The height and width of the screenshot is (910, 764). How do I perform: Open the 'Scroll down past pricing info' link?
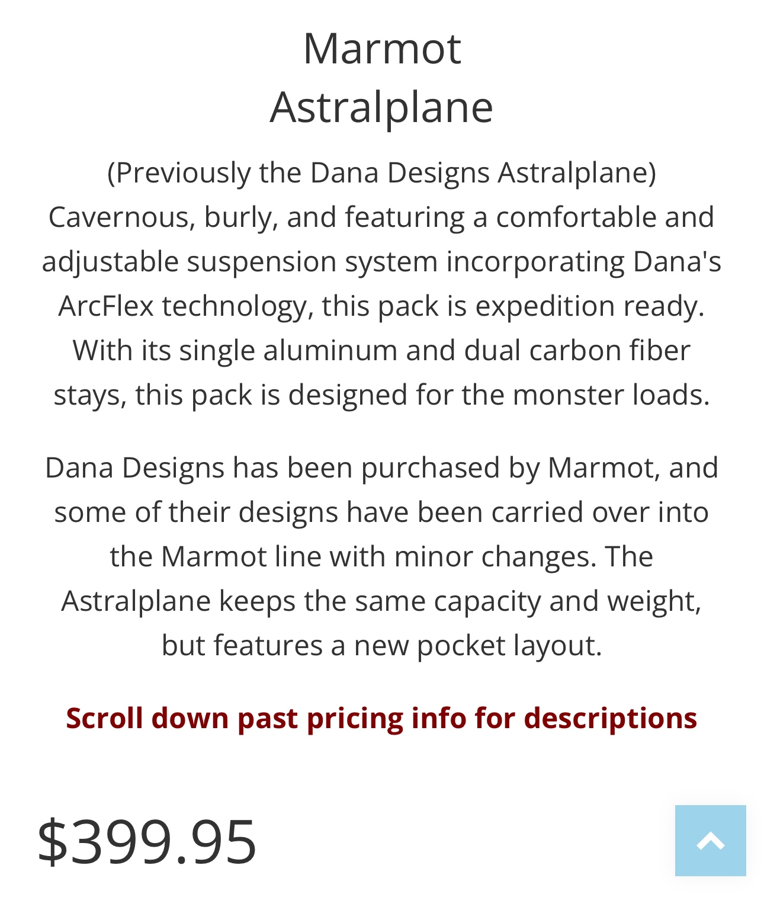coord(382,717)
